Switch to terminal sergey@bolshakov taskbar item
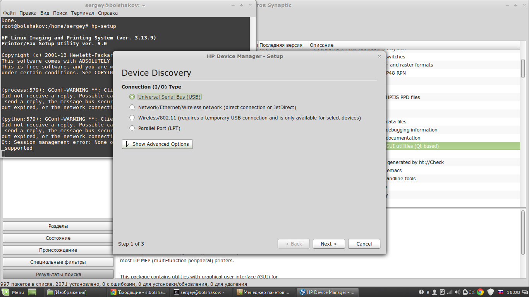 click(201, 292)
